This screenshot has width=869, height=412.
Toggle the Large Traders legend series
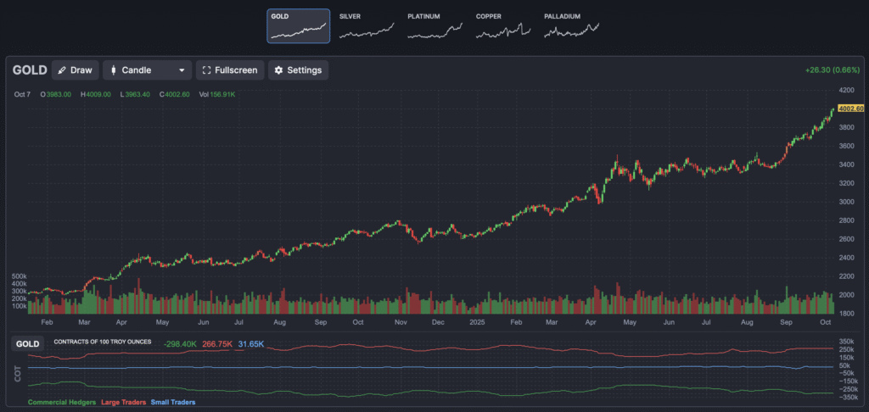pos(123,402)
